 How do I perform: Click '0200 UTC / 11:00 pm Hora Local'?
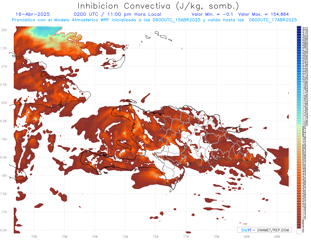click(x=117, y=14)
